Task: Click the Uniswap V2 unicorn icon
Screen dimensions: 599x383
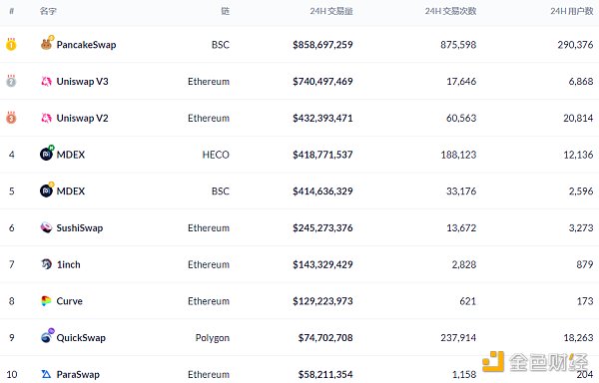Action: [x=46, y=118]
